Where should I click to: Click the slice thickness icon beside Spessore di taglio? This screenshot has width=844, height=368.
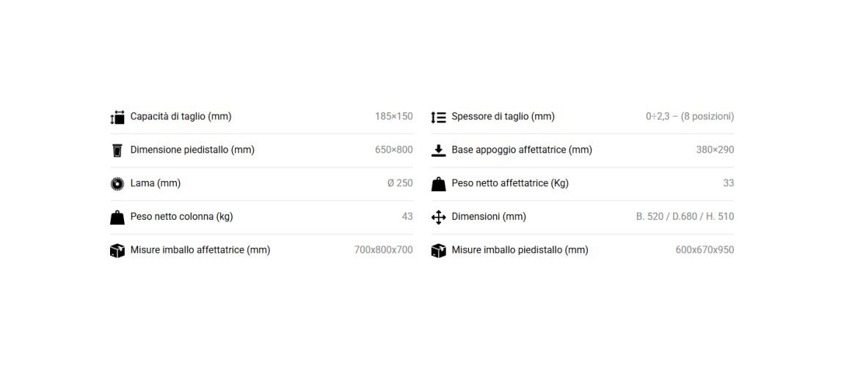pos(439,117)
